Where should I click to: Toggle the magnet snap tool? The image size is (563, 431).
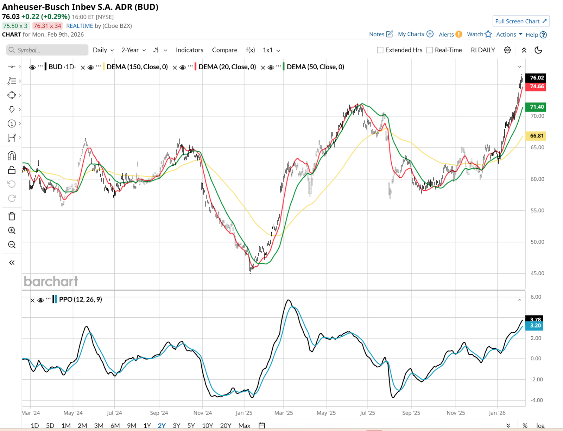[12, 156]
